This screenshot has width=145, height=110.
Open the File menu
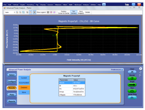pyautogui.click(x=5, y=5)
